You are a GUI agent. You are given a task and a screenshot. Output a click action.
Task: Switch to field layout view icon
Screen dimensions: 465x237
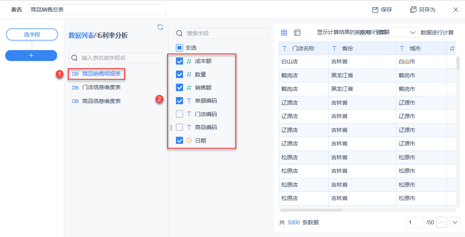pyautogui.click(x=297, y=32)
